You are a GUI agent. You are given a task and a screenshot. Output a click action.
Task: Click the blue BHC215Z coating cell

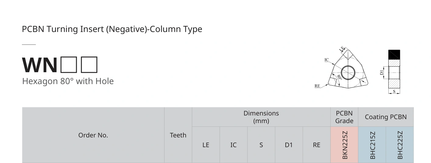[372, 145]
